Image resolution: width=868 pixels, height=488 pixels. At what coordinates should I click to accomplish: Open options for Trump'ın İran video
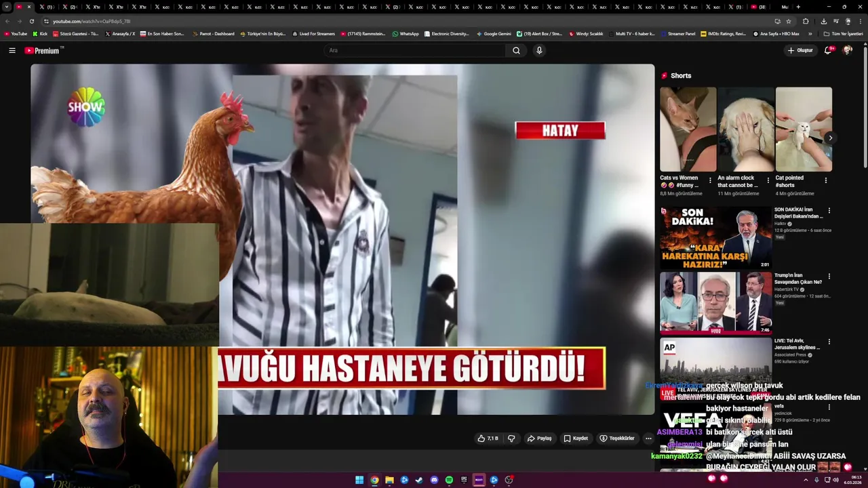pyautogui.click(x=829, y=277)
